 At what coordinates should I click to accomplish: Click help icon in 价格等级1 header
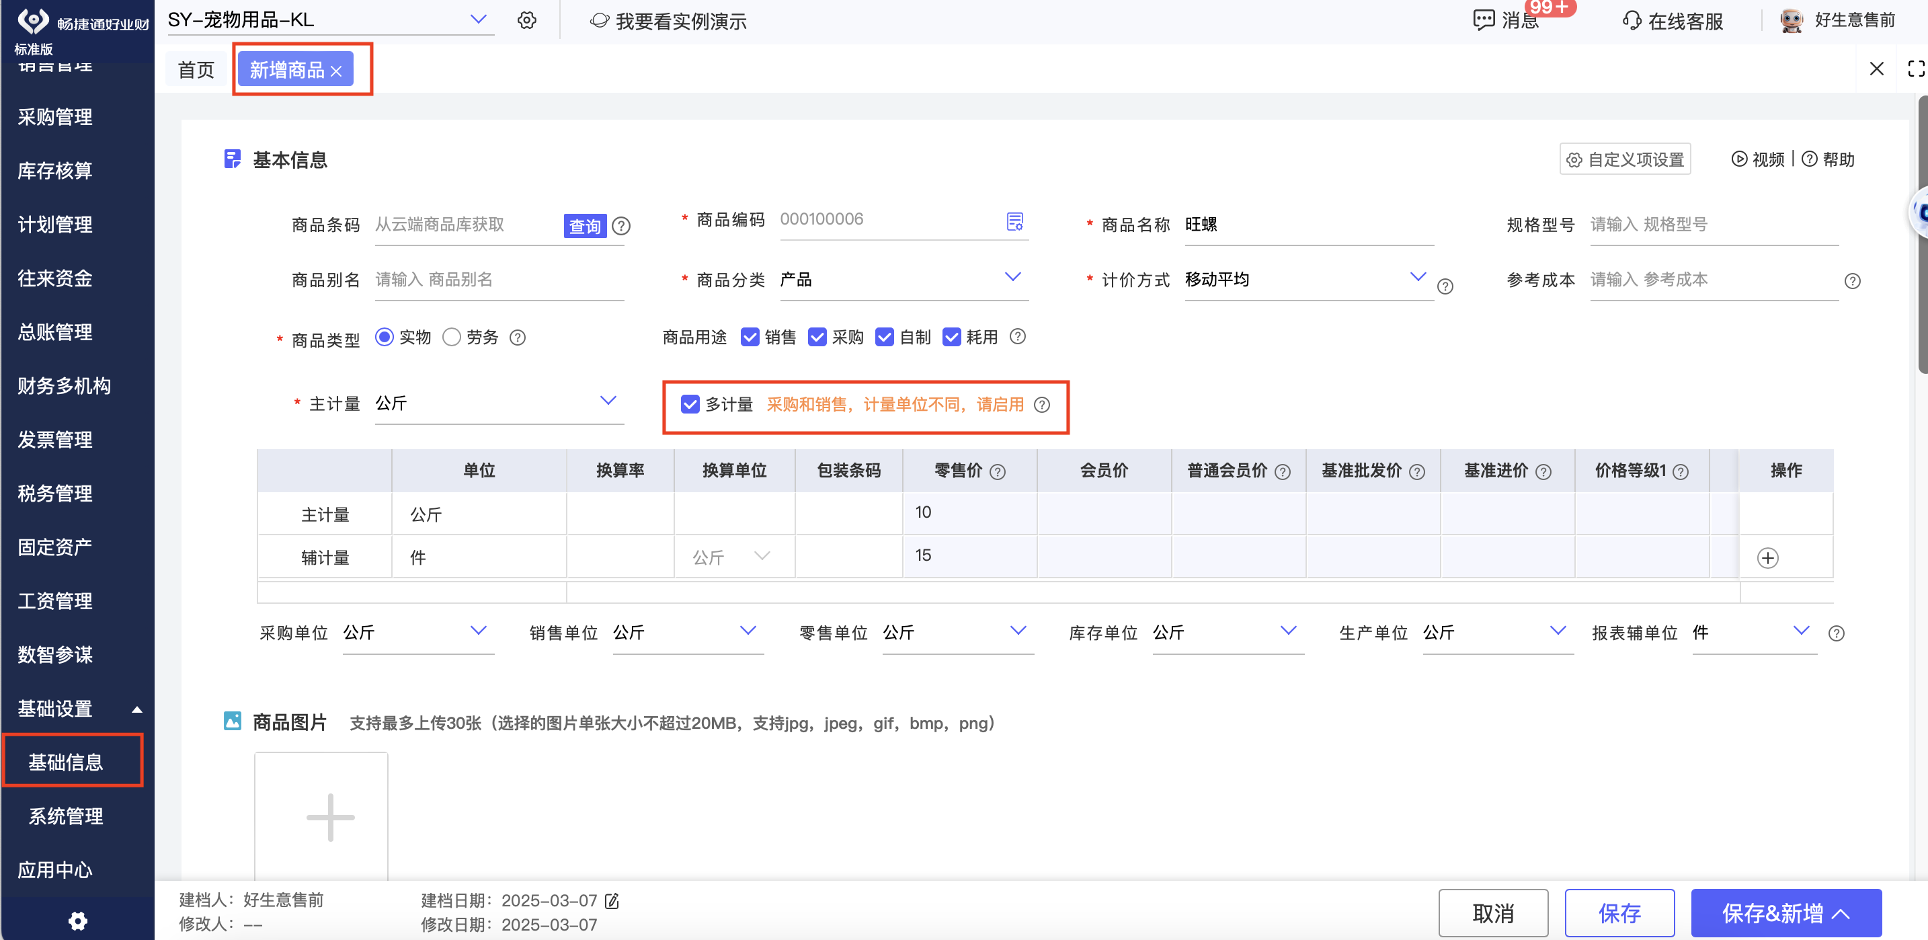pos(1679,472)
